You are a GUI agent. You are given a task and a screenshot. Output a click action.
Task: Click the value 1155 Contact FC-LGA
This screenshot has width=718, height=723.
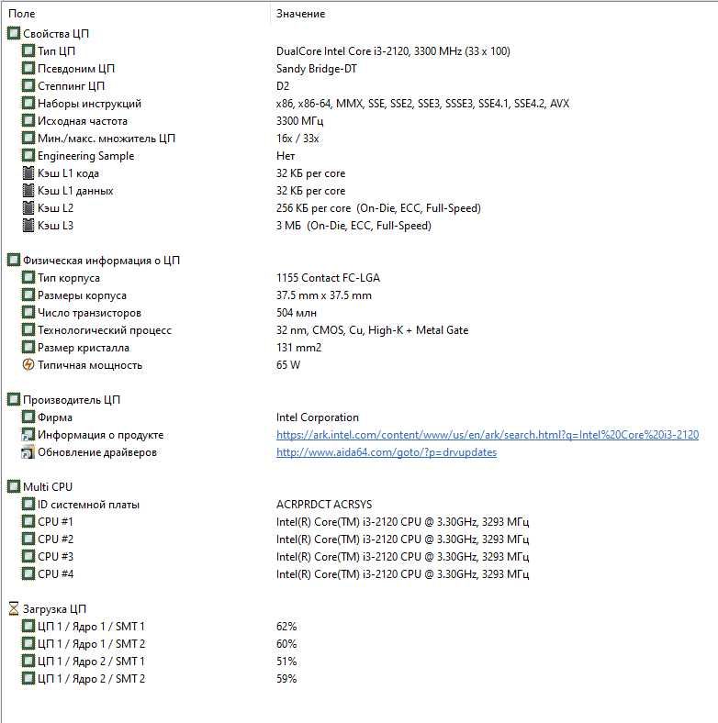(328, 278)
